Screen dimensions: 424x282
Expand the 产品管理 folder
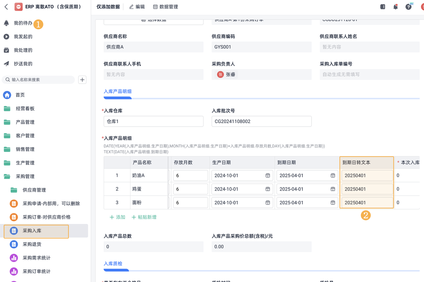[x=25, y=122]
